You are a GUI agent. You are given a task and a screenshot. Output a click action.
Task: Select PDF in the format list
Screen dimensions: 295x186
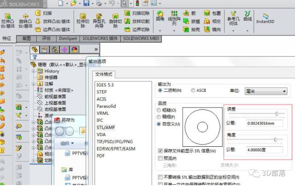tap(100, 156)
